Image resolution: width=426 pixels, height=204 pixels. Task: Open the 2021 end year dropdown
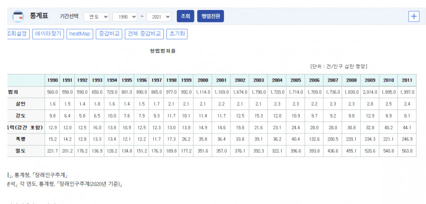click(x=159, y=16)
